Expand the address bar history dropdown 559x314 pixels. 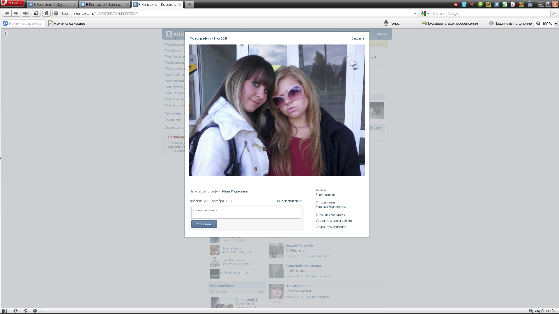(415, 14)
